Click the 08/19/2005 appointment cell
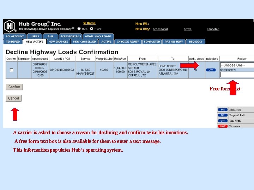 (x=40, y=70)
